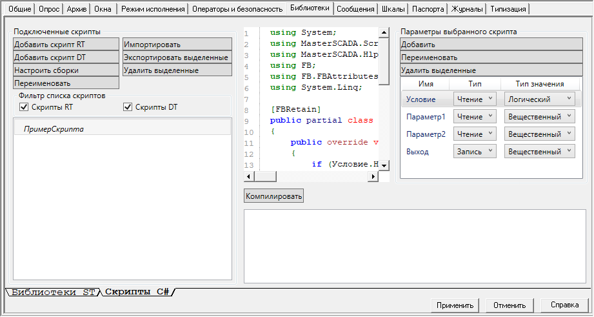Click Переименовать in connected scripts panel
This screenshot has width=594, height=317.
(x=66, y=83)
